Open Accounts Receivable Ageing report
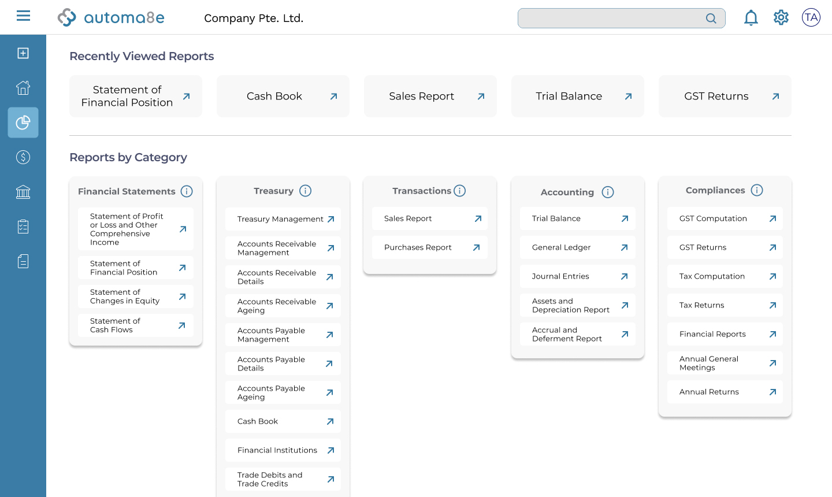The image size is (832, 497). click(x=283, y=306)
